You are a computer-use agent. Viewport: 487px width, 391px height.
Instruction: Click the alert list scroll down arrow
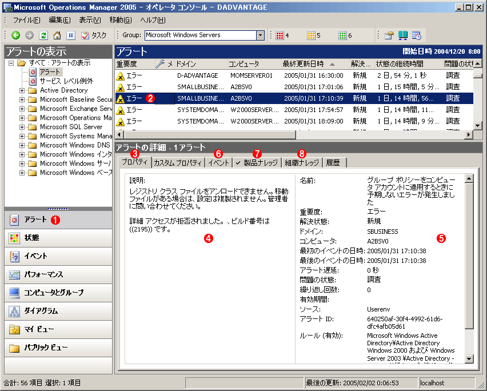pyautogui.click(x=478, y=125)
